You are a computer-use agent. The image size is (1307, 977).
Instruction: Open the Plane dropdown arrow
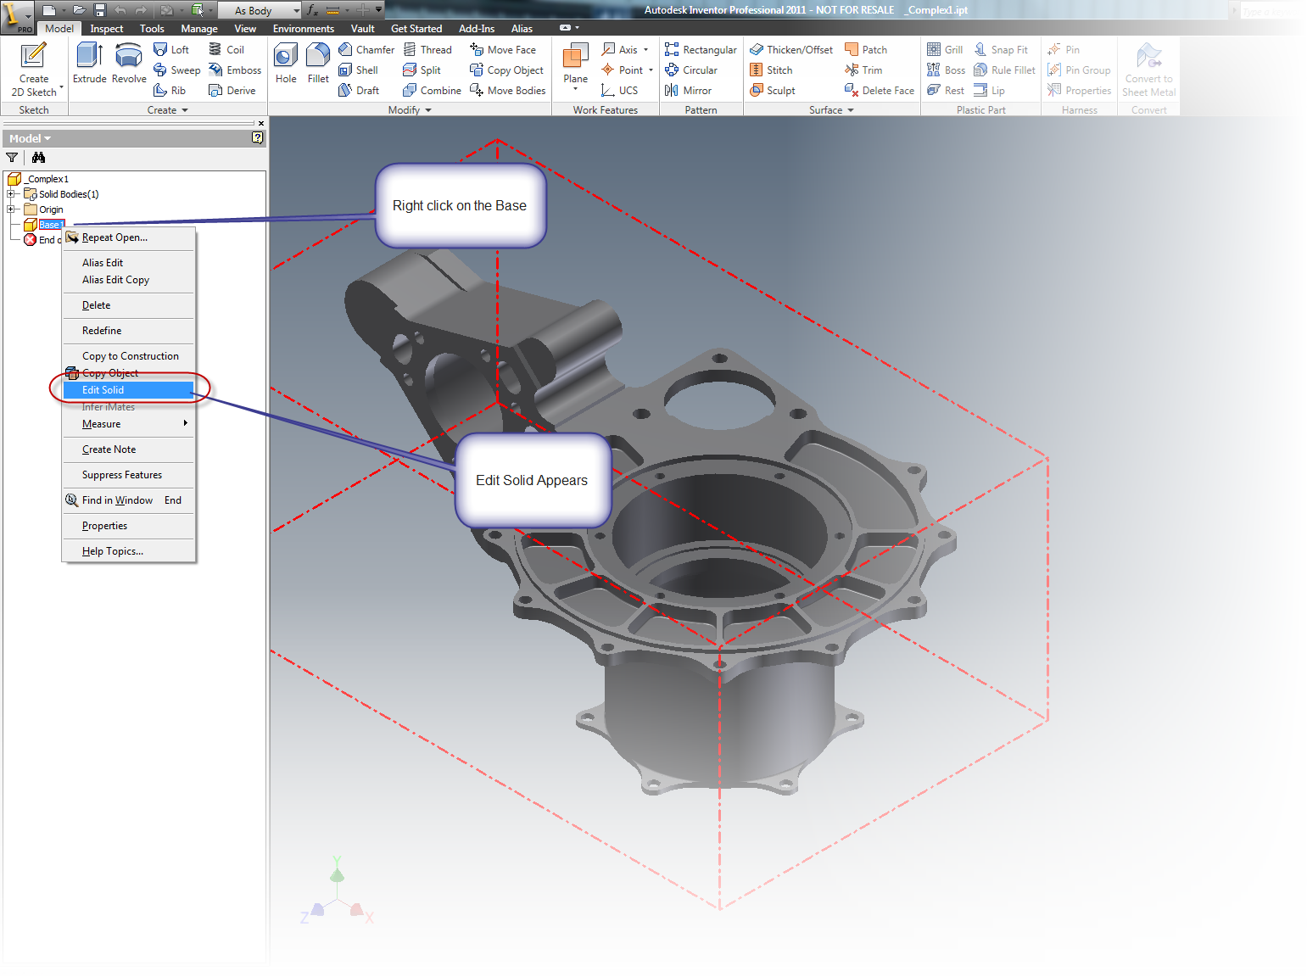pos(575,88)
